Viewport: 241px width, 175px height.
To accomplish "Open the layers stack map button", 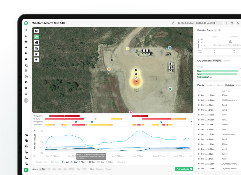I will pyautogui.click(x=36, y=60).
